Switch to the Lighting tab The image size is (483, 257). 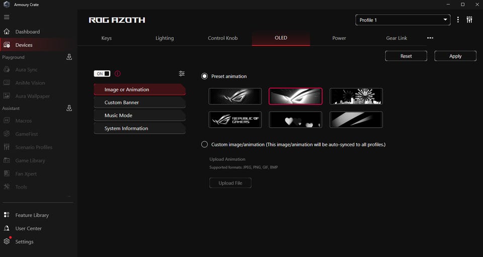coord(165,38)
